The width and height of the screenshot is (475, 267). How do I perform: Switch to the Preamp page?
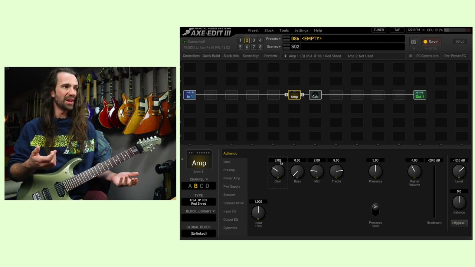(x=229, y=170)
